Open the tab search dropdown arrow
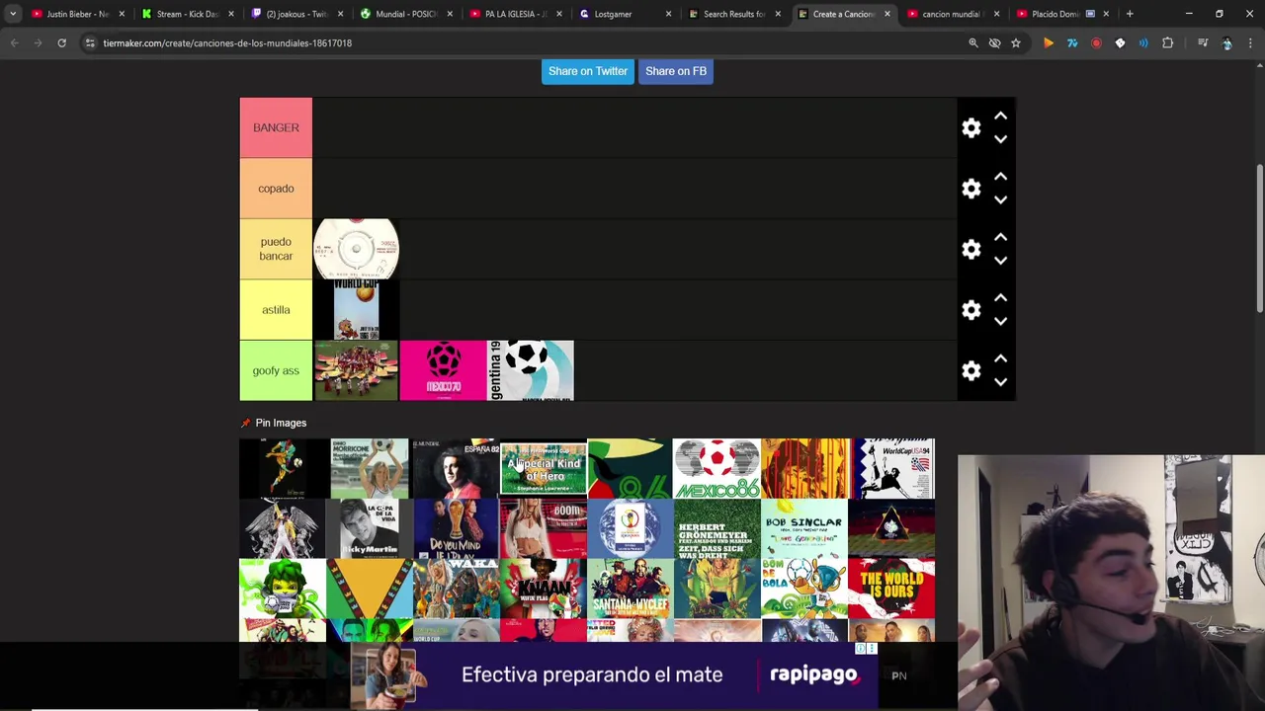This screenshot has width=1265, height=711. point(13,14)
